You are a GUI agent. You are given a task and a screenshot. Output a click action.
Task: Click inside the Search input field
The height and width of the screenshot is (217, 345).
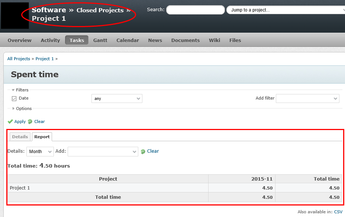(x=196, y=10)
